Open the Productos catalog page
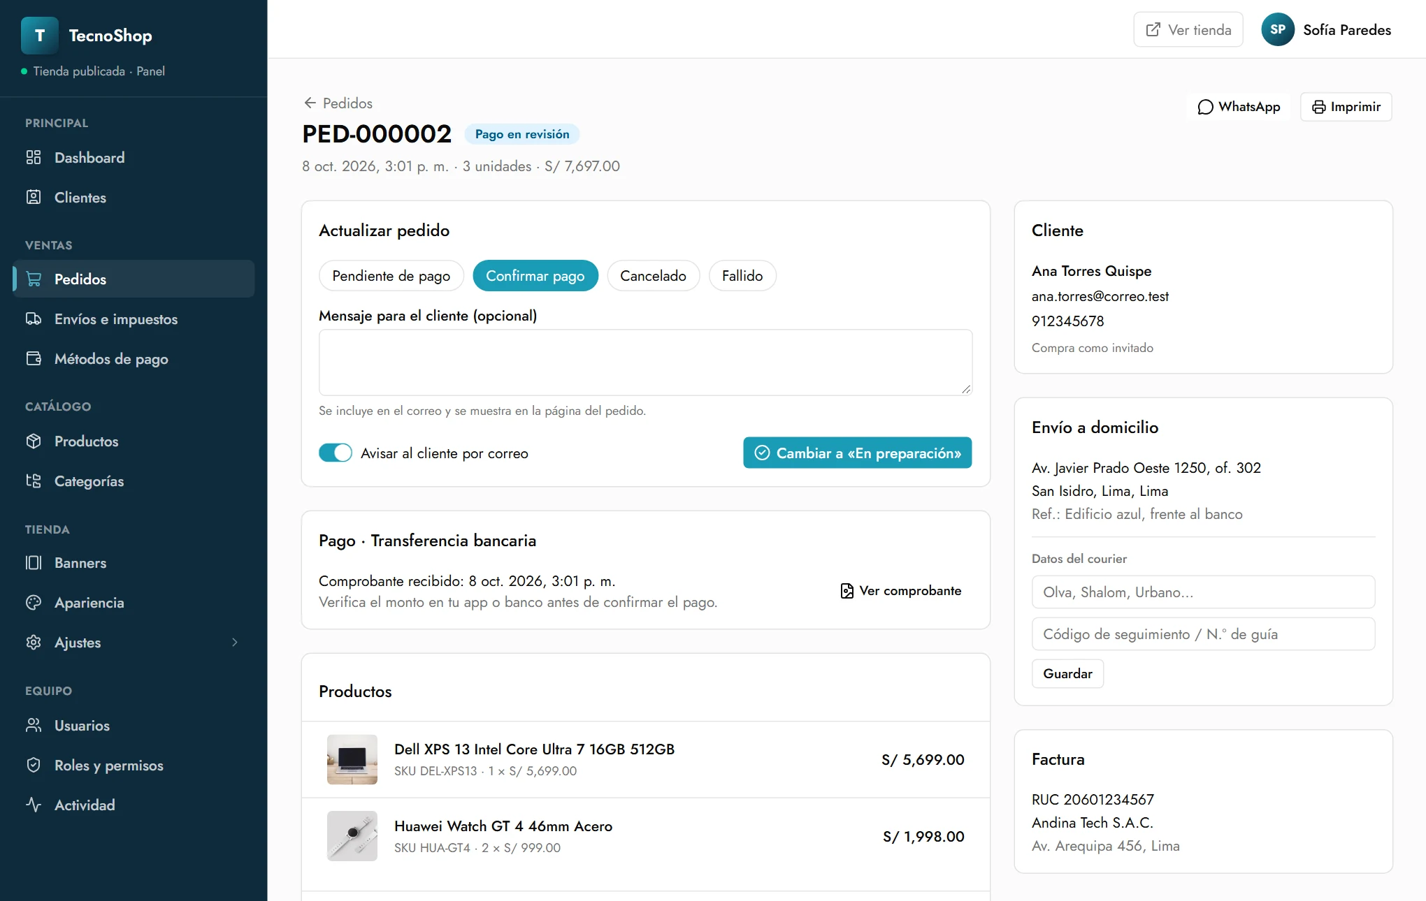This screenshot has height=901, width=1426. coord(134,441)
